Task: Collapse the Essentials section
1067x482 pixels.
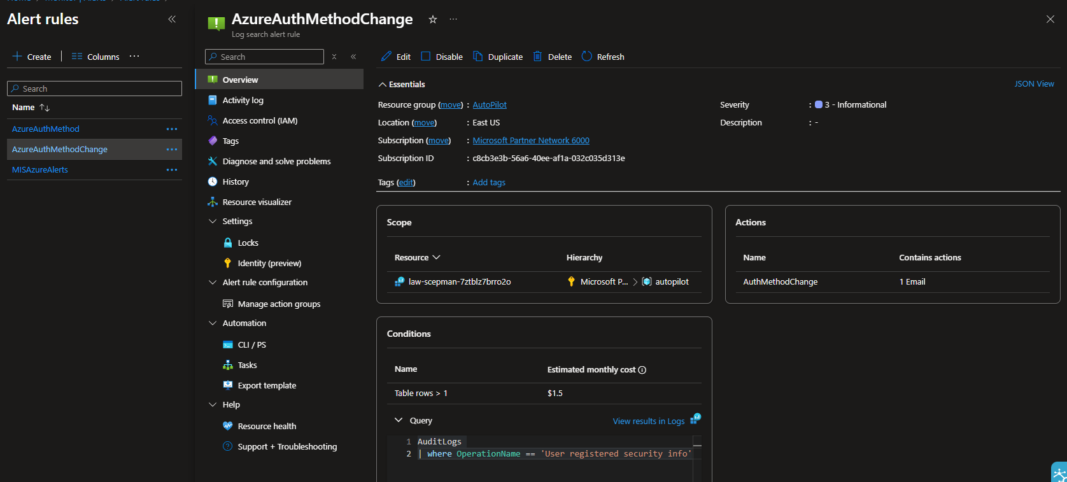Action: click(x=383, y=84)
